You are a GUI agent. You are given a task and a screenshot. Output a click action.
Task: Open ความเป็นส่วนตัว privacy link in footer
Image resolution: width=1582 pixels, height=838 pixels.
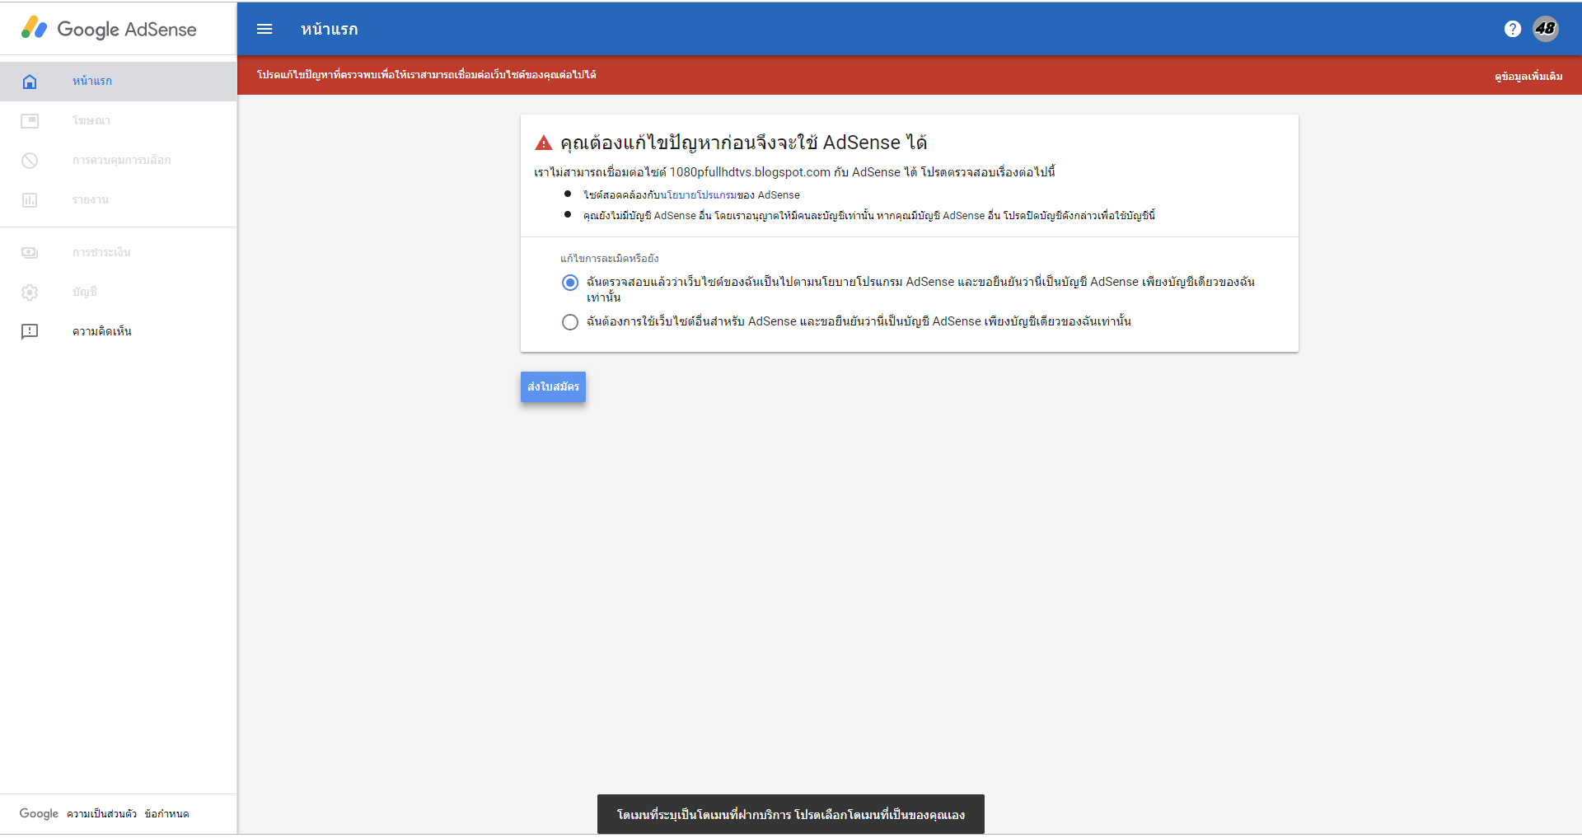102,814
